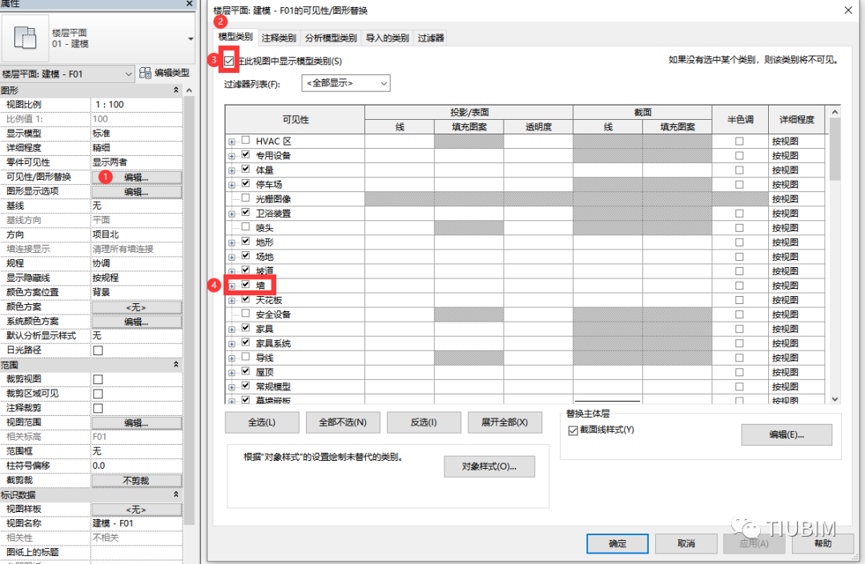Click the 帮助 button
The image size is (865, 564).
tap(823, 544)
